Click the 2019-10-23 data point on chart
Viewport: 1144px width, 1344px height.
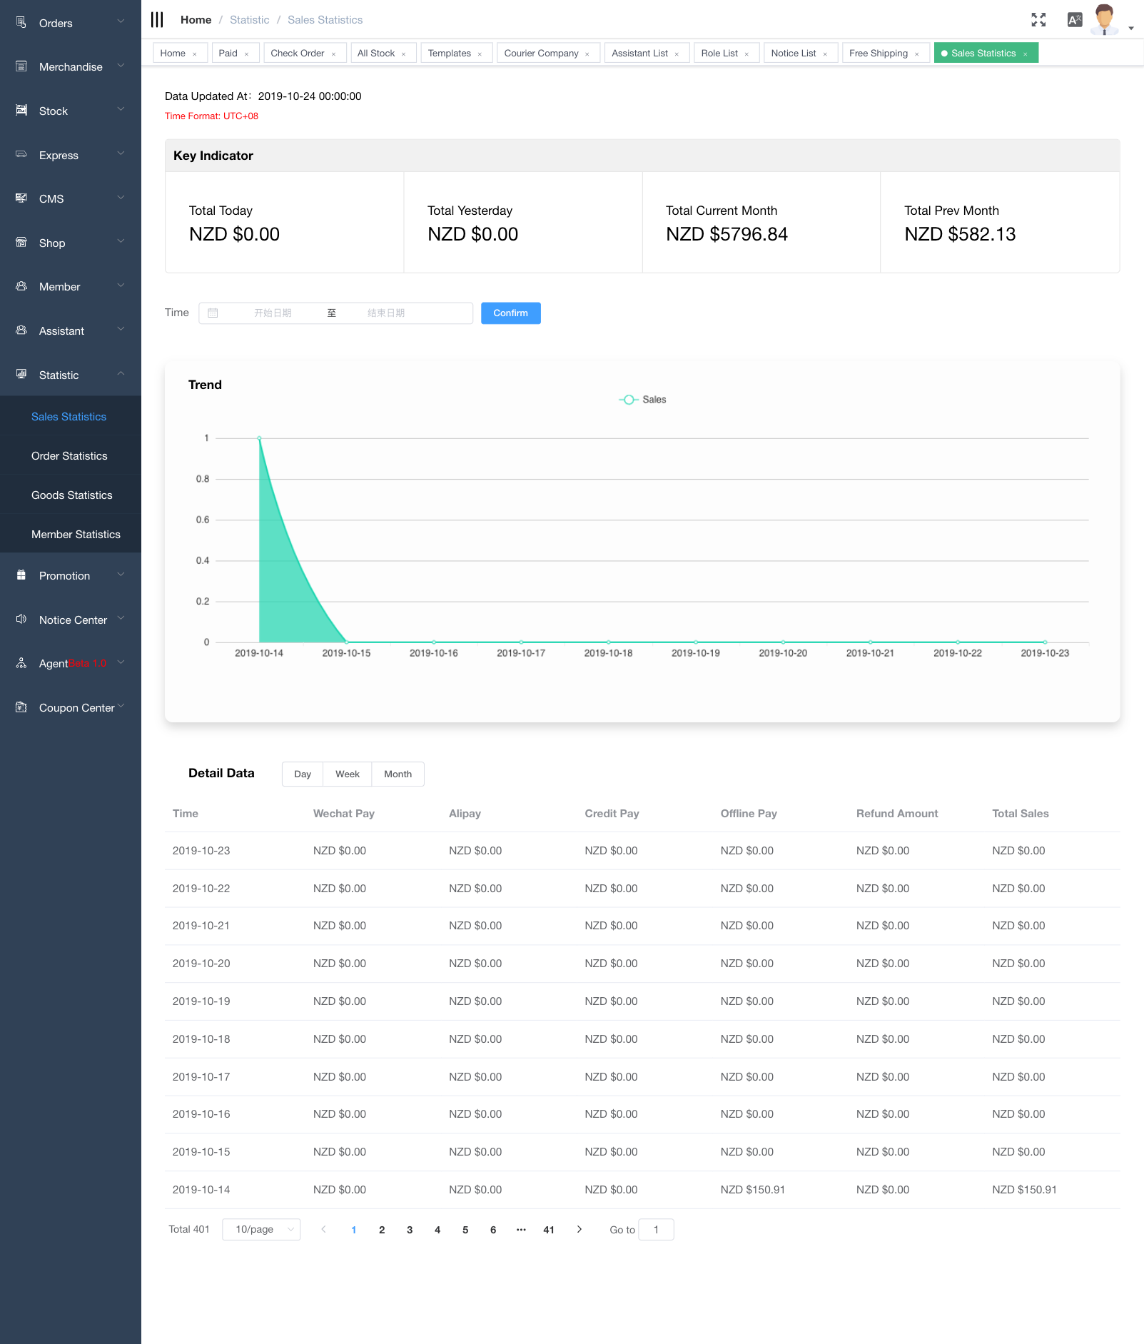coord(1045,642)
